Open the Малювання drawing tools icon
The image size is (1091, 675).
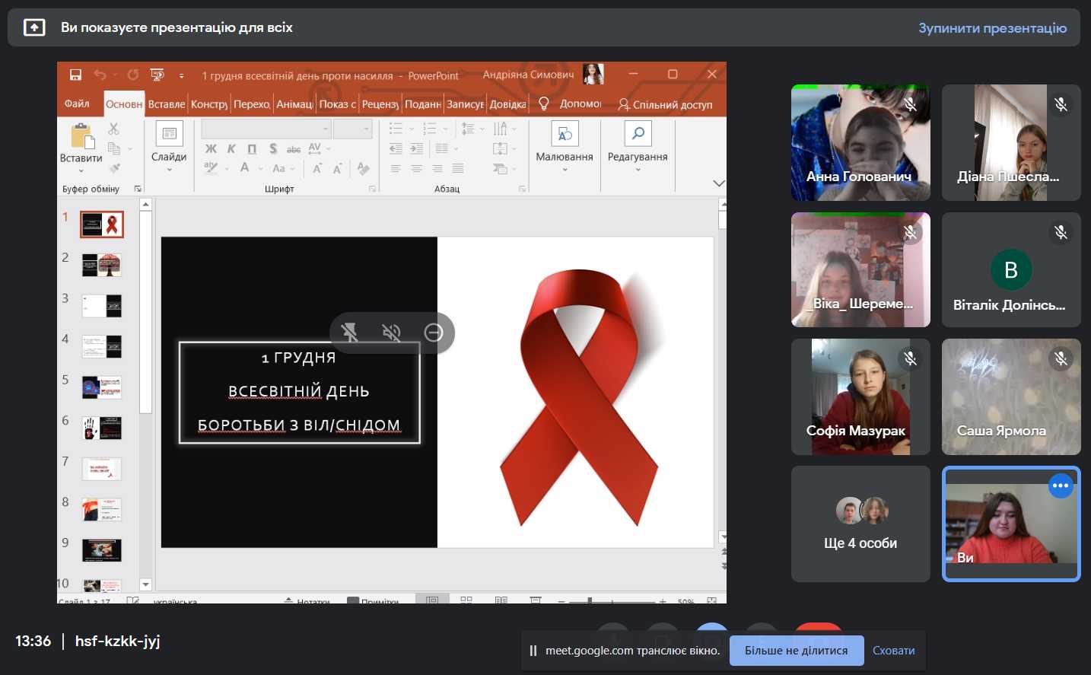[564, 135]
